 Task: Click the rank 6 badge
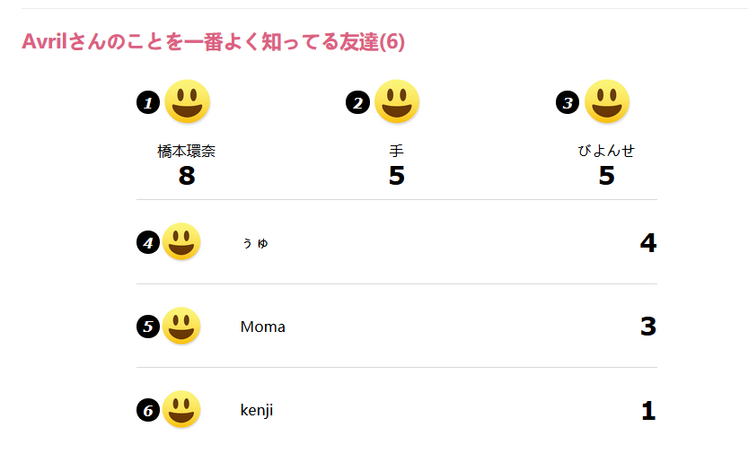[148, 411]
